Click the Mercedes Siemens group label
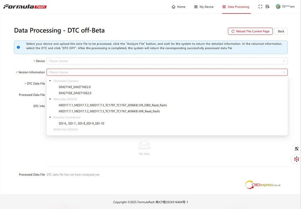Viewport: 301px width, 209px height. pyautogui.click(x=66, y=81)
